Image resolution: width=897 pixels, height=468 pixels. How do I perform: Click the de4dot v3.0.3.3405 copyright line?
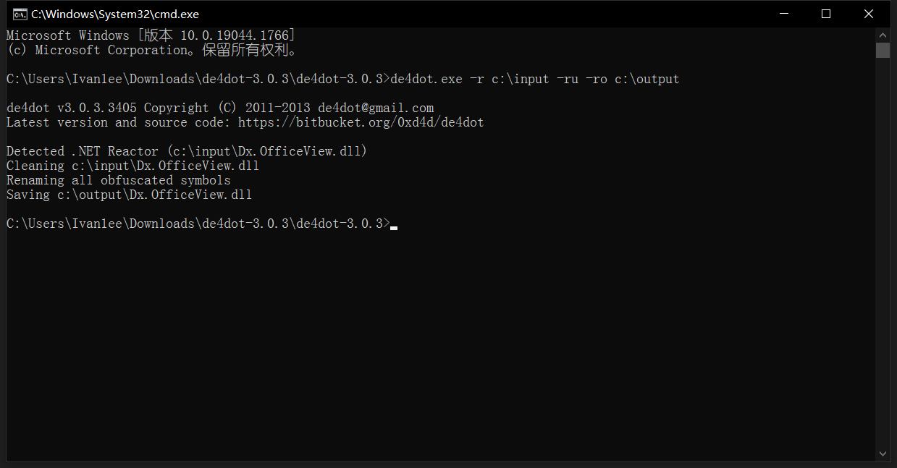pyautogui.click(x=220, y=108)
